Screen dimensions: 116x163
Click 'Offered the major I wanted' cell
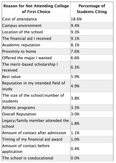tap(36, 58)
